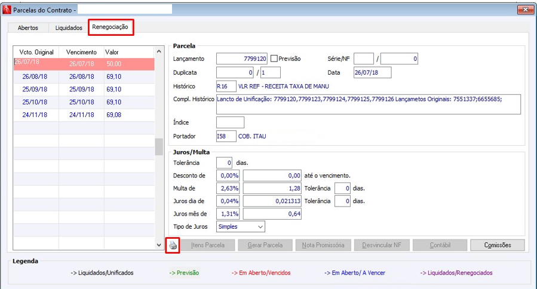This screenshot has height=289, width=537.
Task: Switch to the Abertos tab
Action: (27, 27)
